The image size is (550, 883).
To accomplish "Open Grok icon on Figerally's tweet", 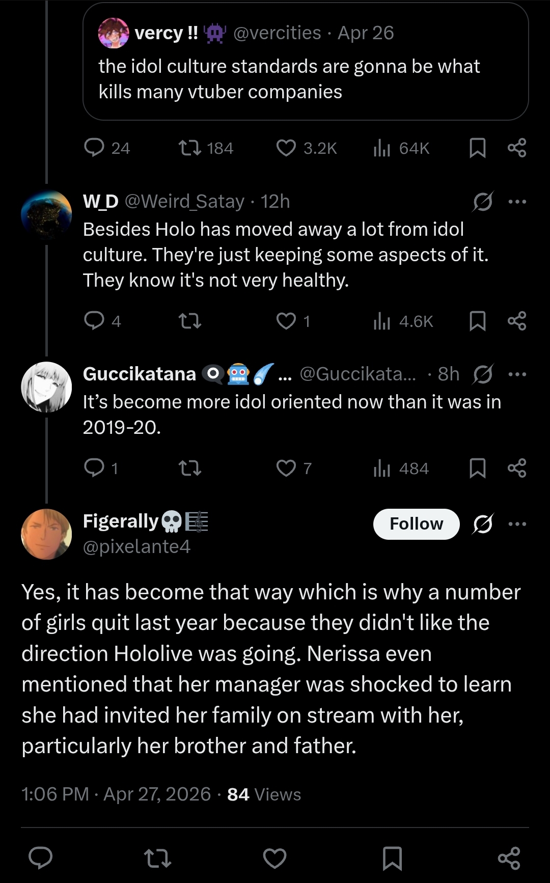I will (x=483, y=524).
